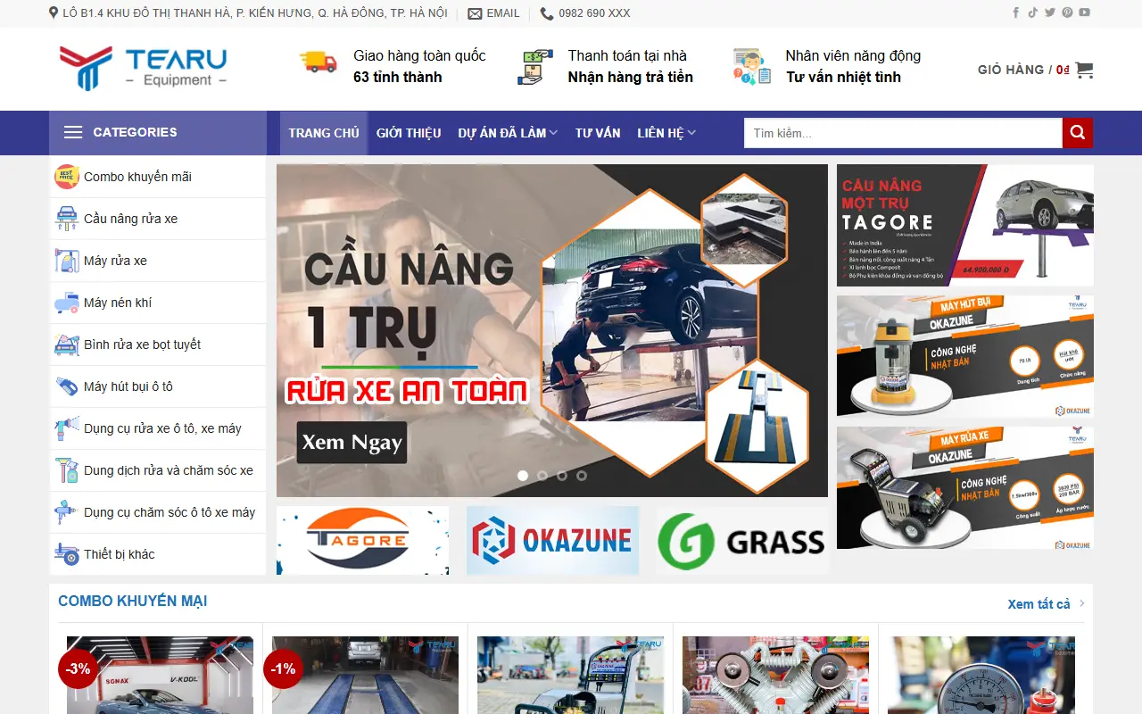Image resolution: width=1142 pixels, height=714 pixels.
Task: Open the Pinterest social icon
Action: pyautogui.click(x=1067, y=12)
